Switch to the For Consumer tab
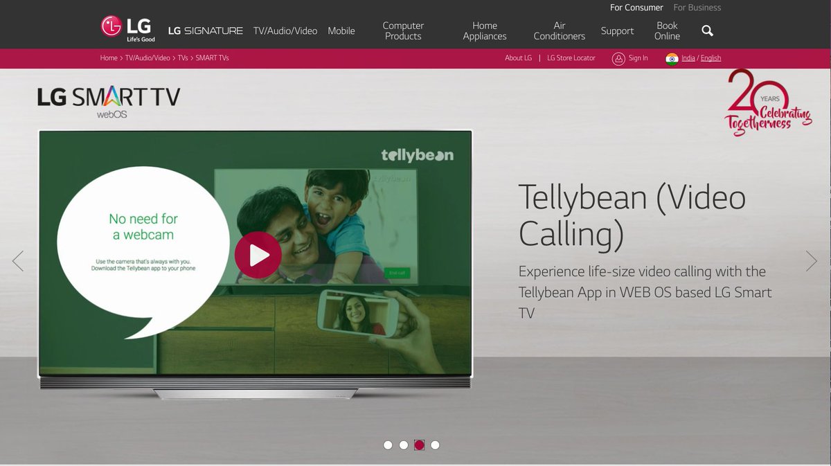The width and height of the screenshot is (831, 466). [x=636, y=8]
